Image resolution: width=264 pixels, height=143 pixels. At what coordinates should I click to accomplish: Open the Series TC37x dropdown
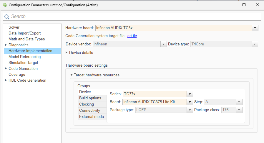[x=190, y=94]
